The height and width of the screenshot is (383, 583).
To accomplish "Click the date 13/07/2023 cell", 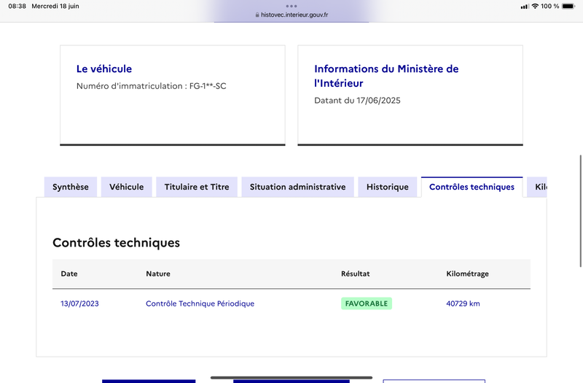I will click(79, 303).
